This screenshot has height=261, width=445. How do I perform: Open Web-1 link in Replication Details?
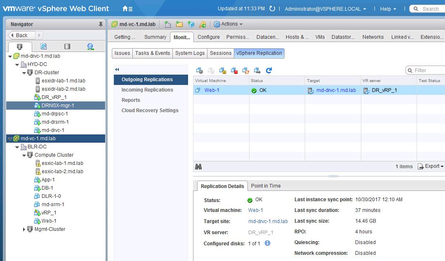(255, 210)
